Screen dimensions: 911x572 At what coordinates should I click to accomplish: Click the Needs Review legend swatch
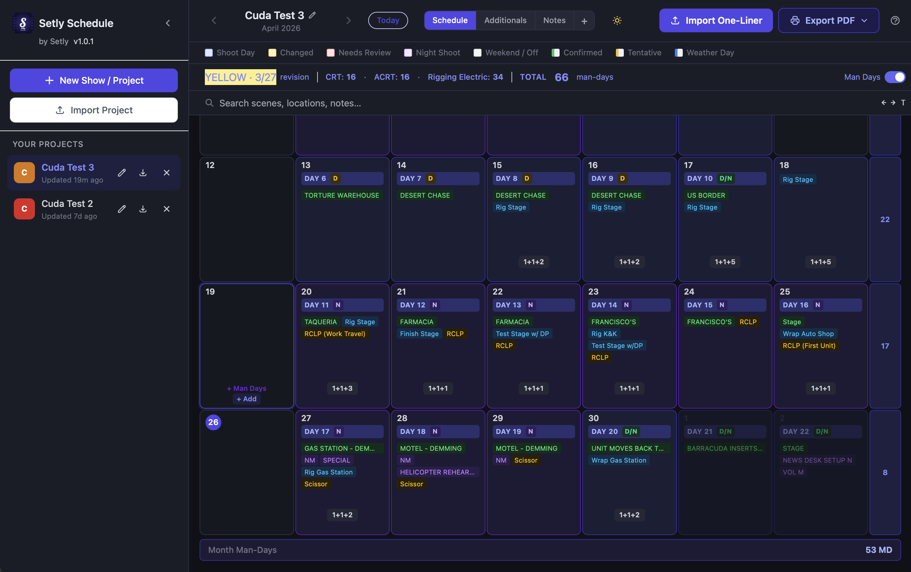tap(331, 53)
